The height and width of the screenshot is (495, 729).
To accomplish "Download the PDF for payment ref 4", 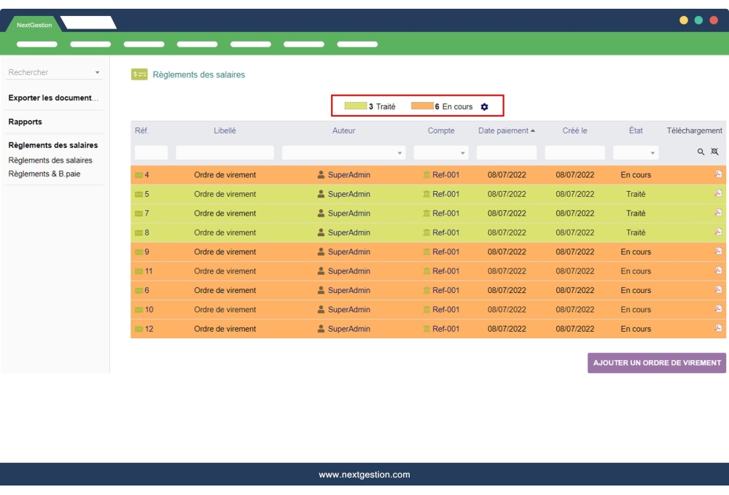I will click(718, 175).
